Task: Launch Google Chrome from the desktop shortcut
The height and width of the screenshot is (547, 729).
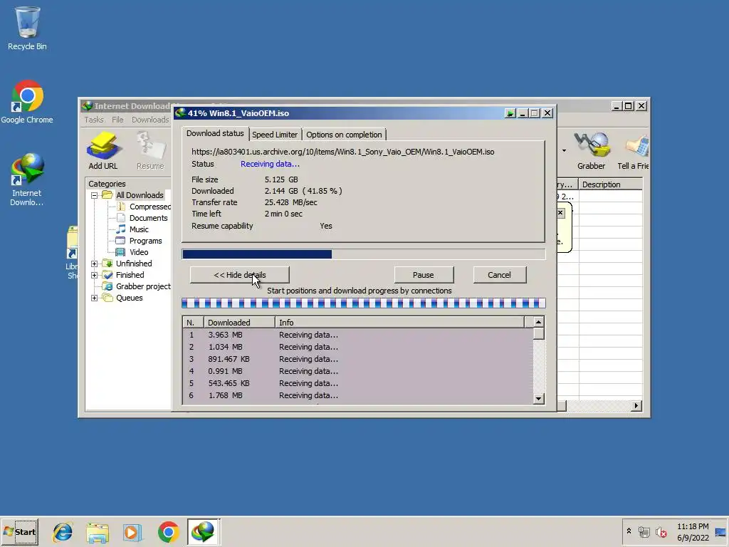Action: pyautogui.click(x=27, y=101)
